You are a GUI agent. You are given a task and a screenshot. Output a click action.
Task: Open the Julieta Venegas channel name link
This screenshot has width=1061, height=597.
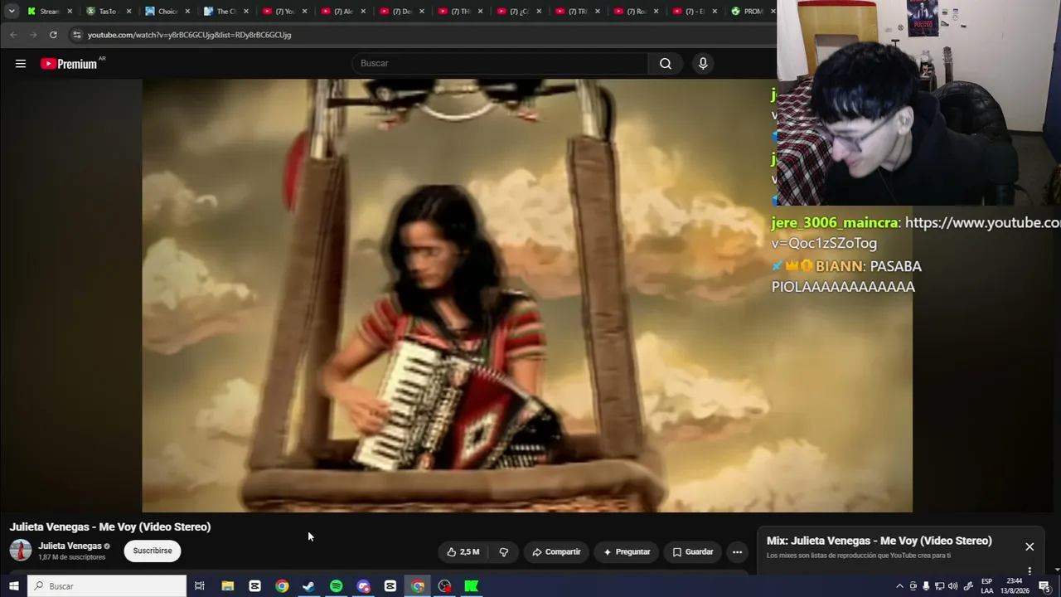coord(70,546)
